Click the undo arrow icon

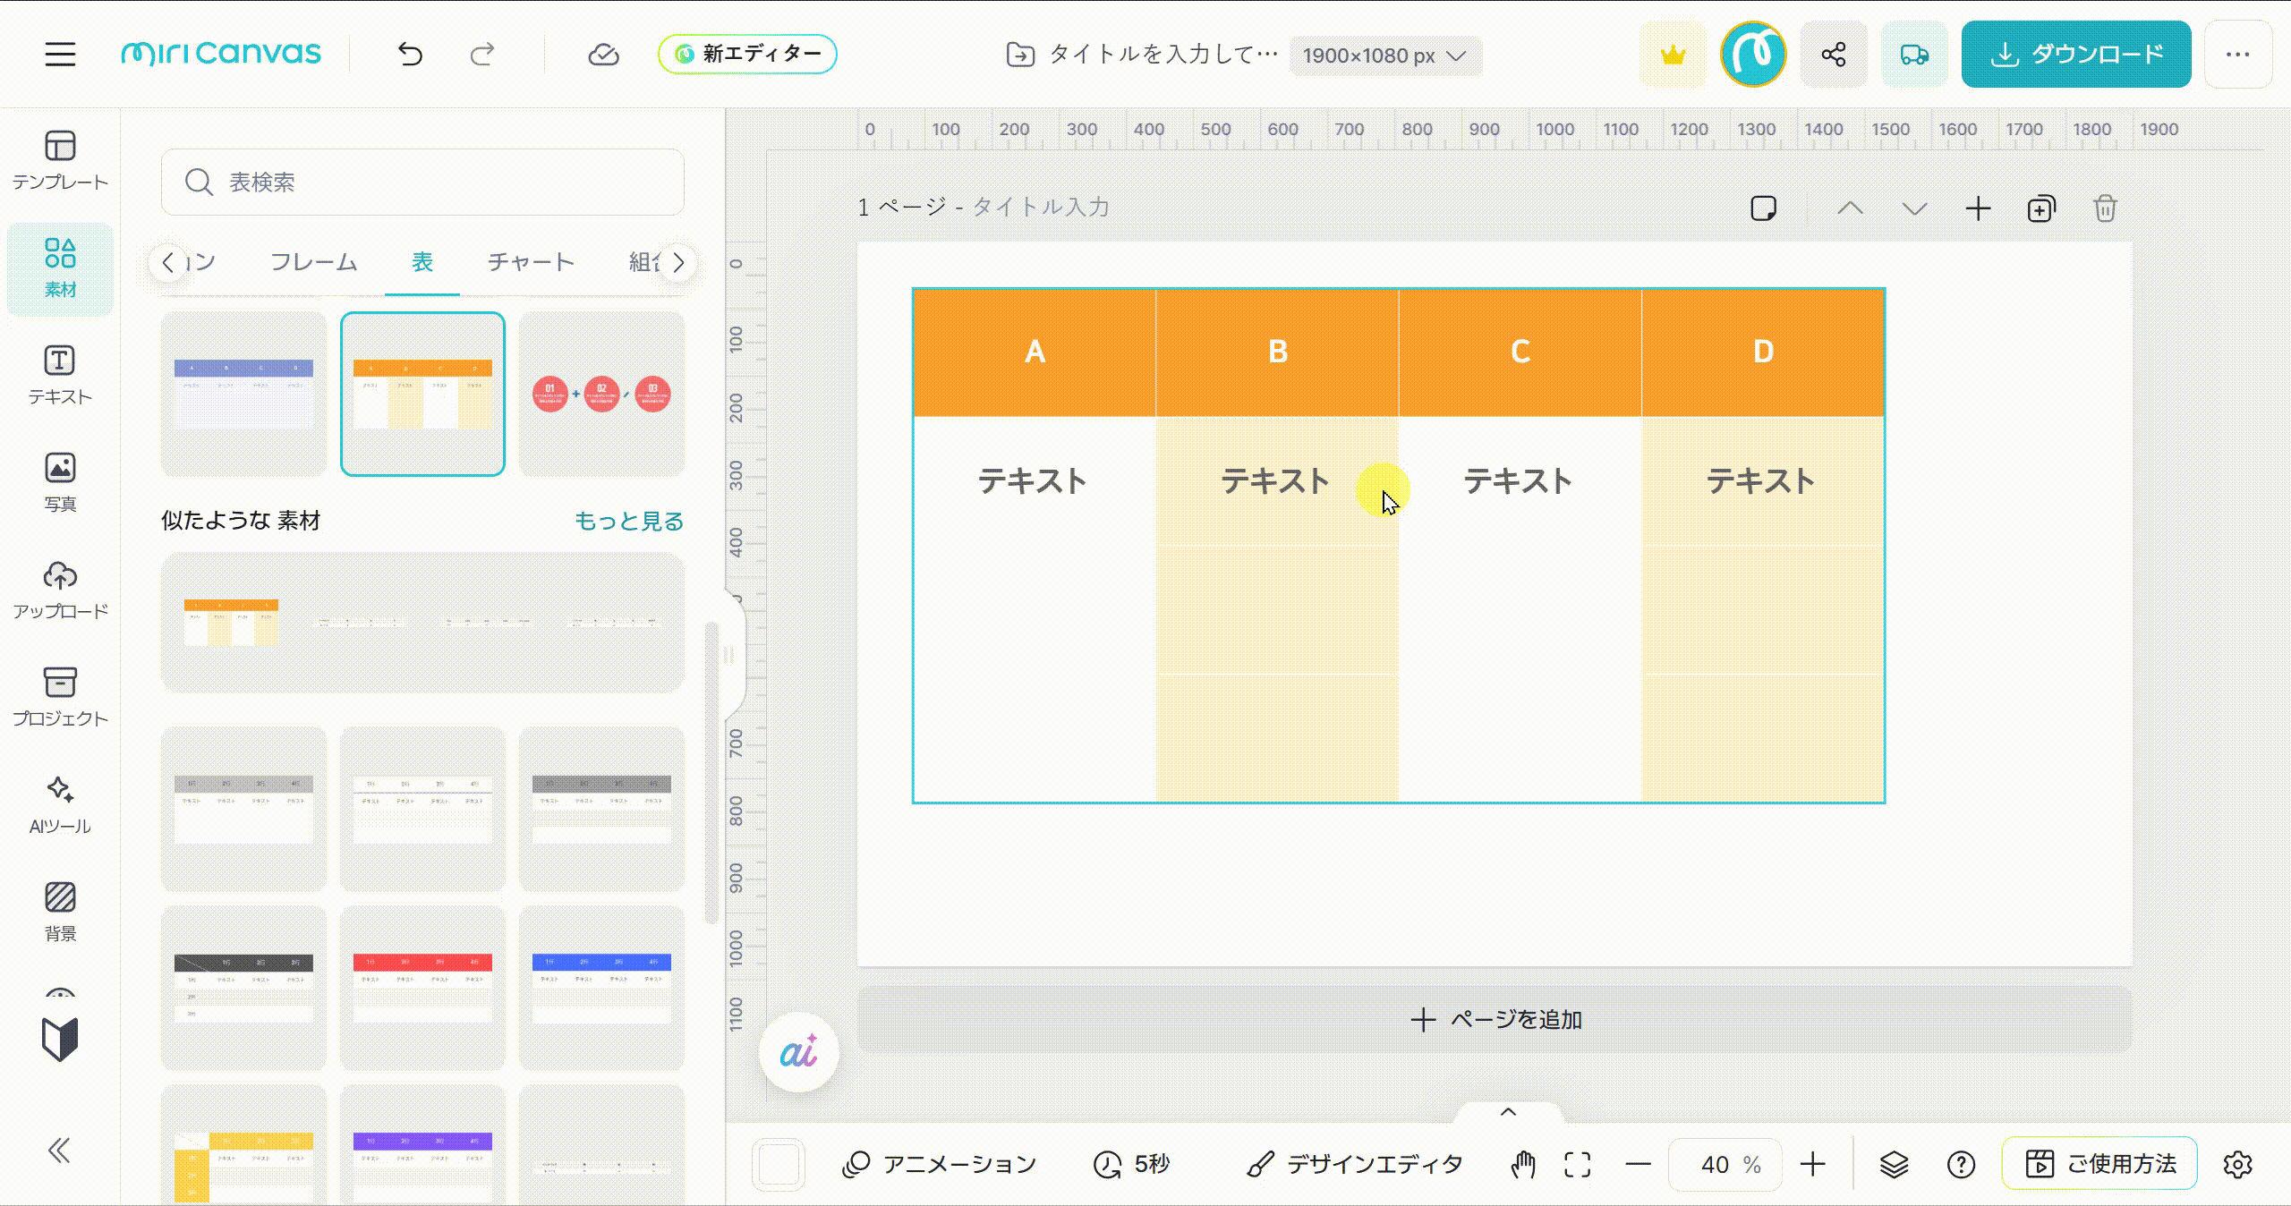pyautogui.click(x=410, y=55)
